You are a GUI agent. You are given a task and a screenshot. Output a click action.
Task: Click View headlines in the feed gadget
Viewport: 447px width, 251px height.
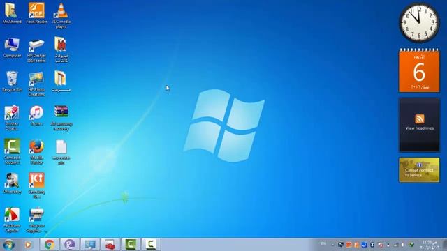[419, 128]
